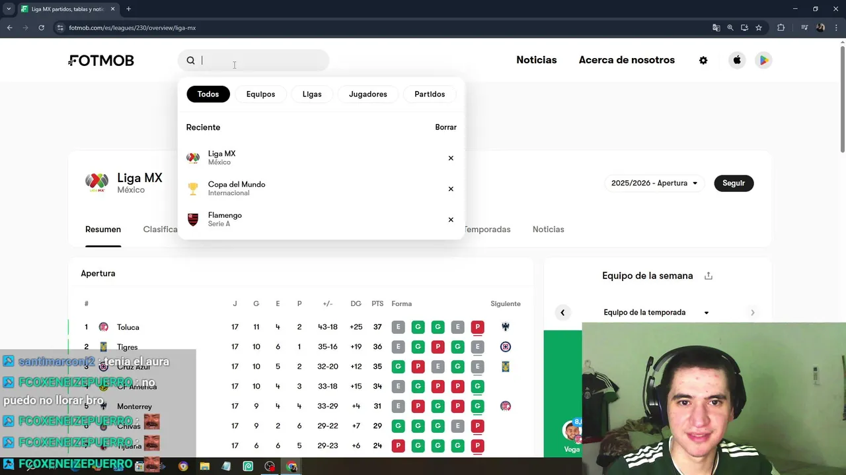Click the Google Translate icon in address bar

point(716,28)
